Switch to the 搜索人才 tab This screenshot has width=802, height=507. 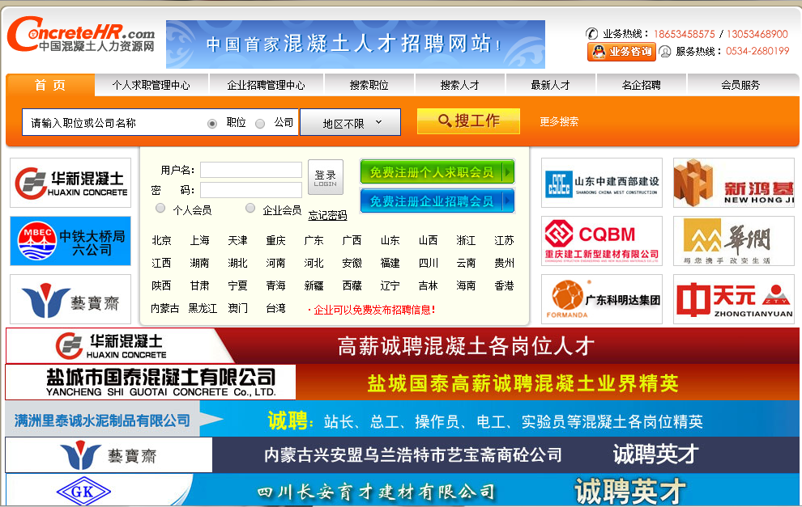point(460,85)
